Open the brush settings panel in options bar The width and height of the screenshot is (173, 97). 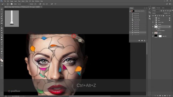(12, 4)
